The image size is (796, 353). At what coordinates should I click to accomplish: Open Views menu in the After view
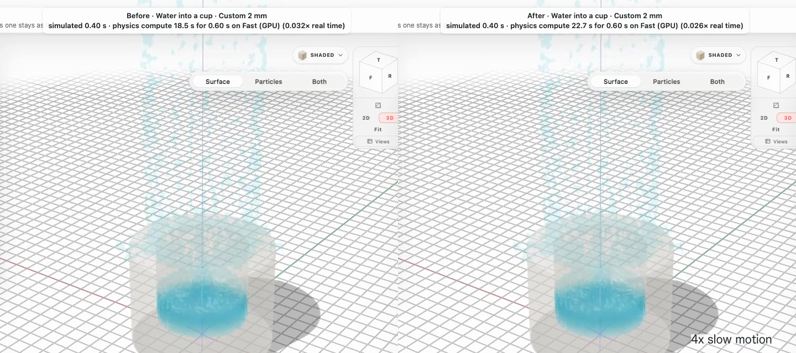(x=774, y=142)
